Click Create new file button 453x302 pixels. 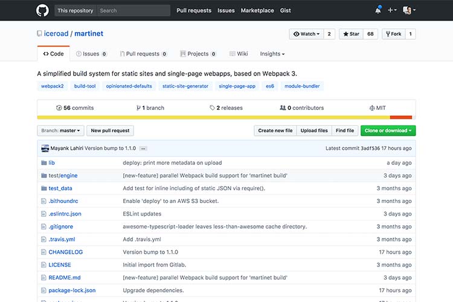275,130
